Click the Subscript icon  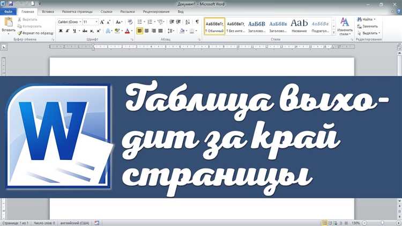coord(92,31)
